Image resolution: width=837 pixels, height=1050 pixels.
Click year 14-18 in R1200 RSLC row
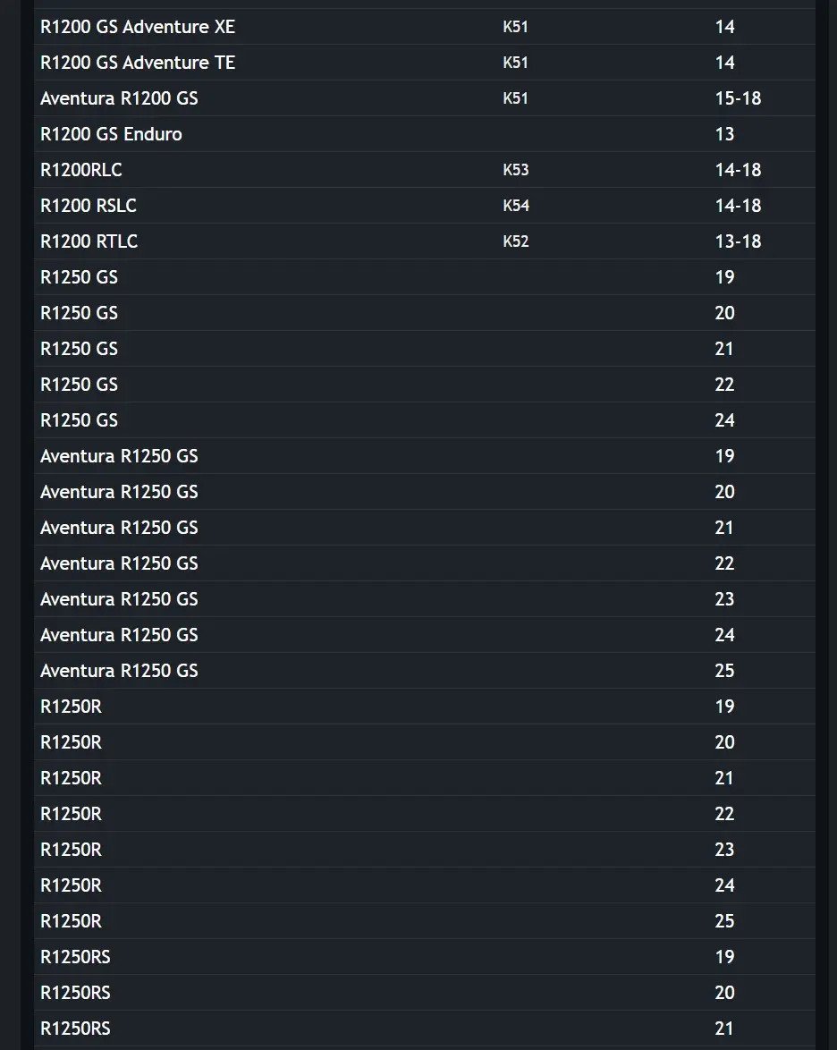coord(738,206)
